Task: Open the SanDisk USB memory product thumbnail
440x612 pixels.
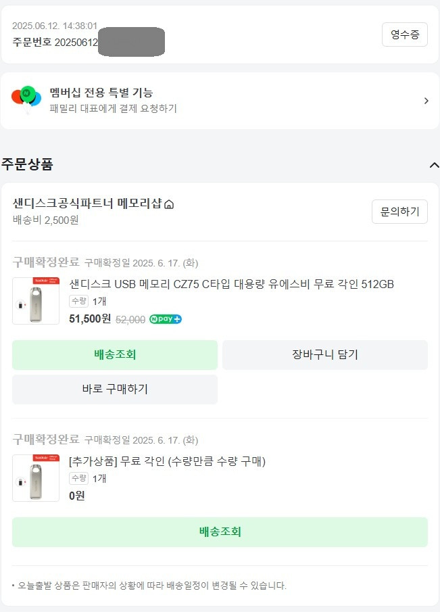Action: click(35, 300)
